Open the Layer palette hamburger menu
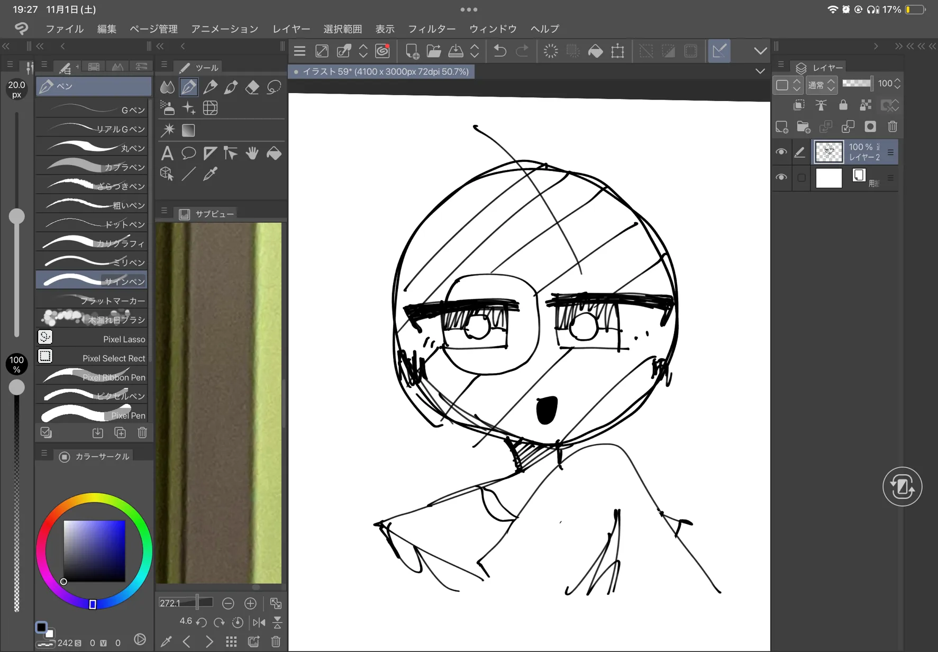The height and width of the screenshot is (652, 938). pos(781,65)
